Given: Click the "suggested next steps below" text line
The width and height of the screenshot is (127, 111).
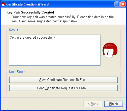Looking at the screenshot, I should [45, 21].
